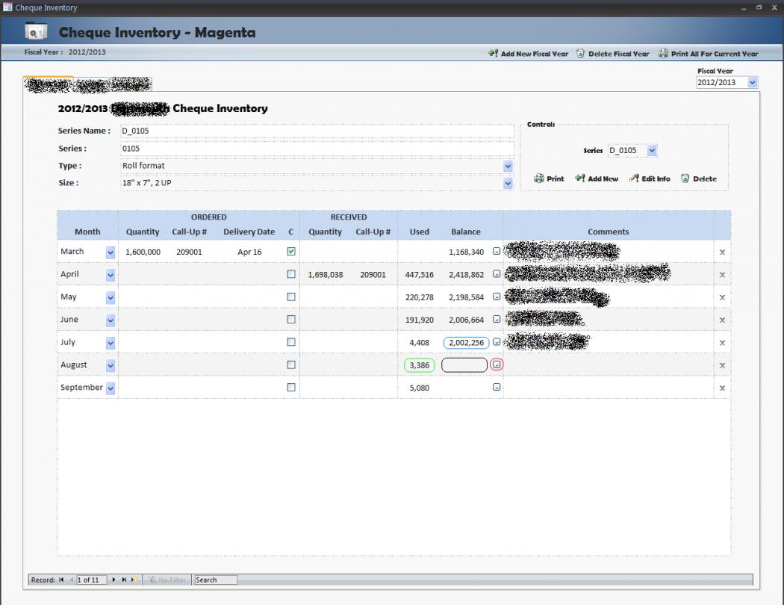Click the Series number field 0105
The height and width of the screenshot is (605, 784).
coord(317,149)
